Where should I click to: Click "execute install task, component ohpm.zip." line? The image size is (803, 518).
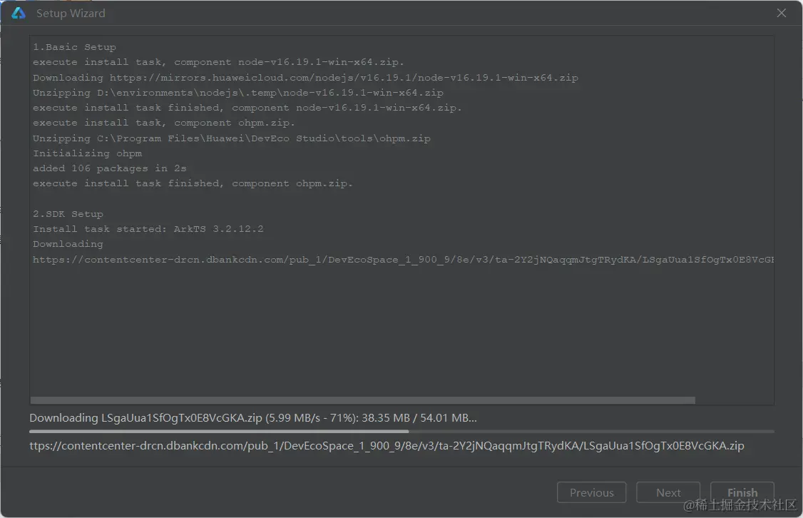coord(164,123)
